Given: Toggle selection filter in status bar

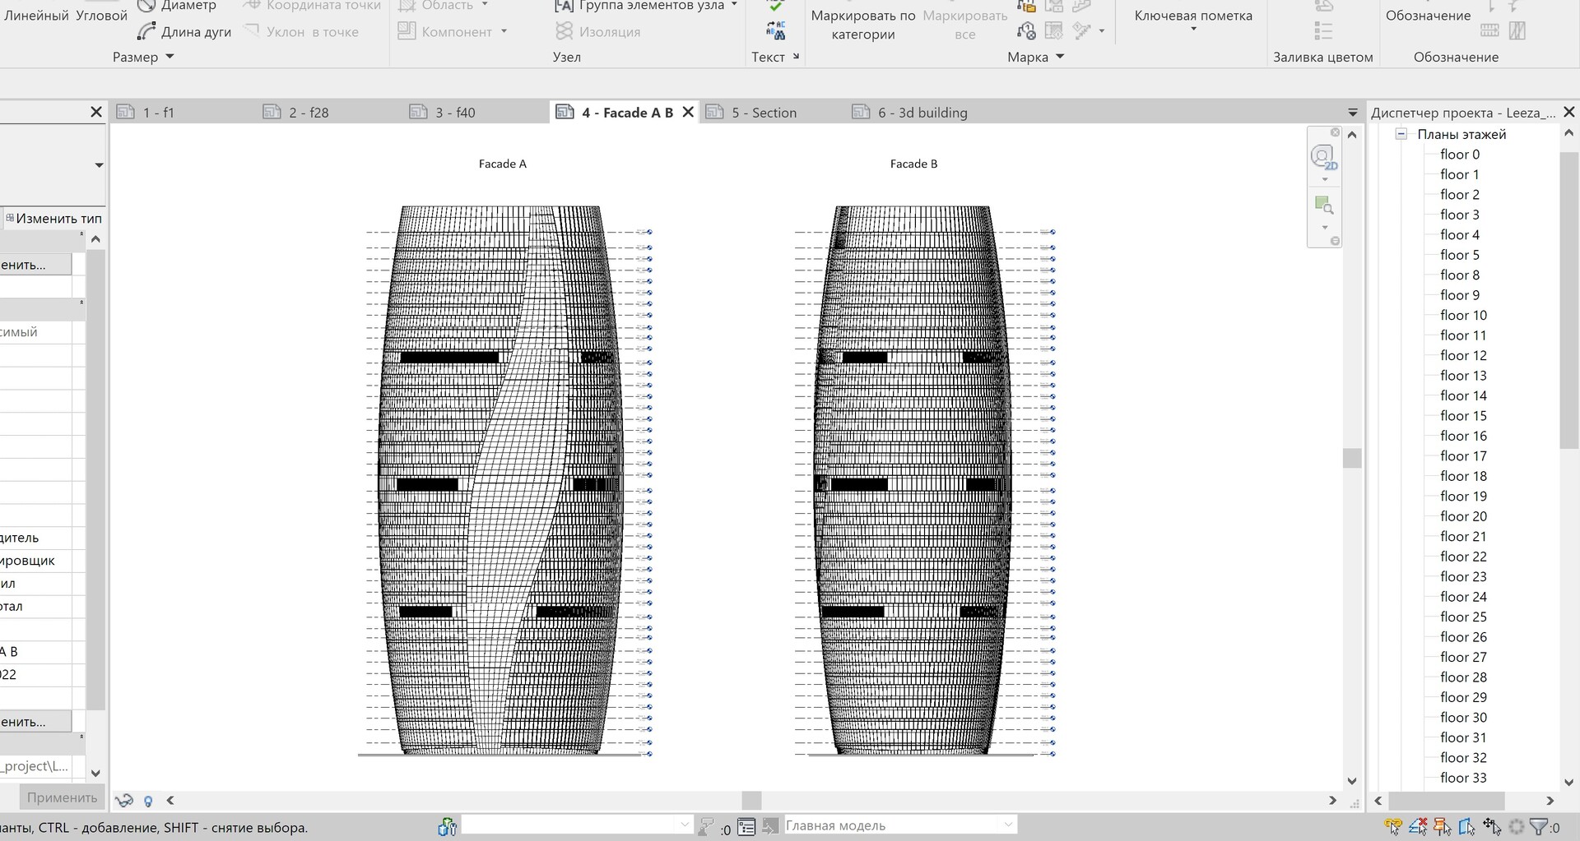Looking at the screenshot, I should [x=1540, y=827].
